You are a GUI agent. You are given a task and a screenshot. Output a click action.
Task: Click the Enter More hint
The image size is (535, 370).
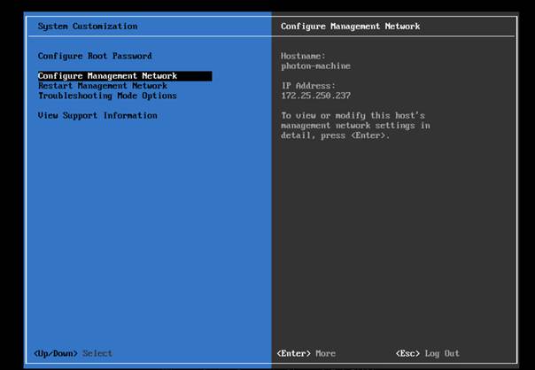306,353
